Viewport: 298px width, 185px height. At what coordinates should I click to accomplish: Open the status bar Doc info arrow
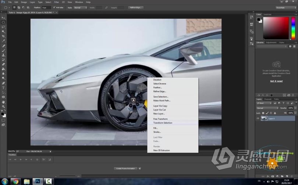pyautogui.click(x=50, y=151)
